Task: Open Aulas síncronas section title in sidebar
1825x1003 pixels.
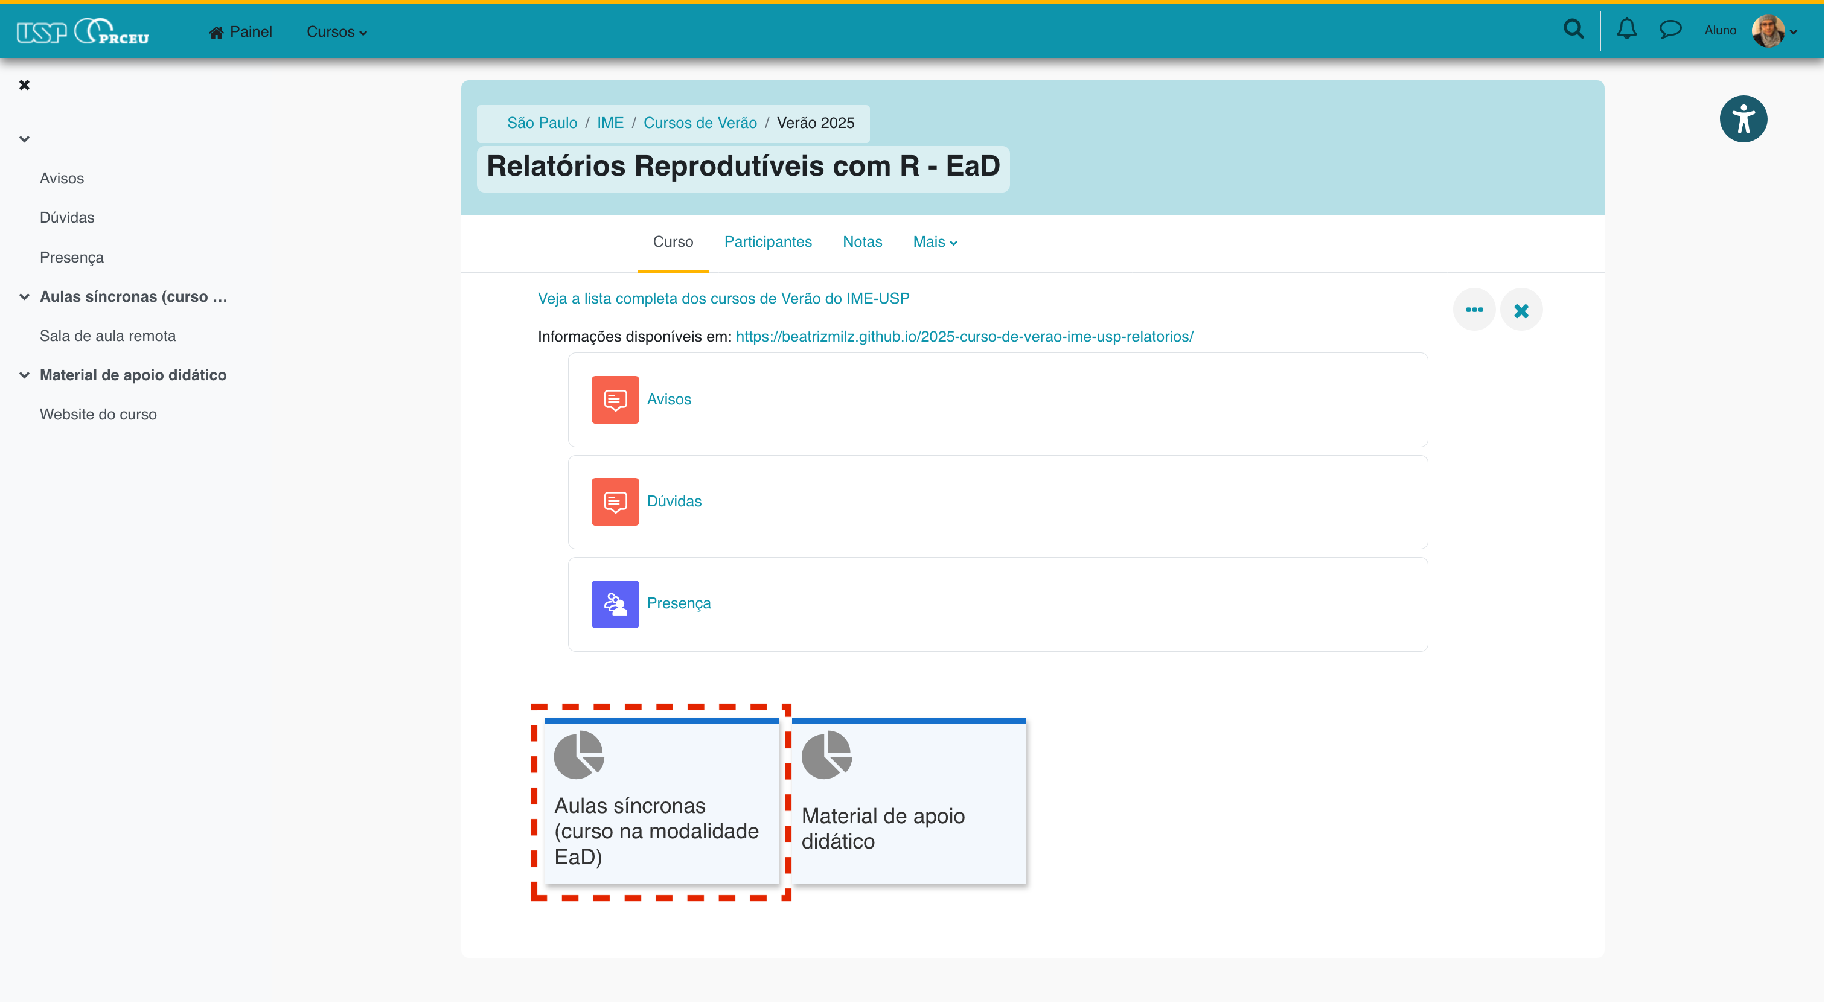Action: (x=133, y=297)
